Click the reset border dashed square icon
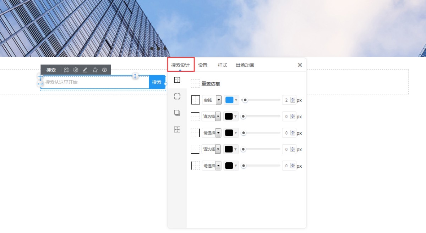Screen dimensions: 426x233 (x=195, y=83)
